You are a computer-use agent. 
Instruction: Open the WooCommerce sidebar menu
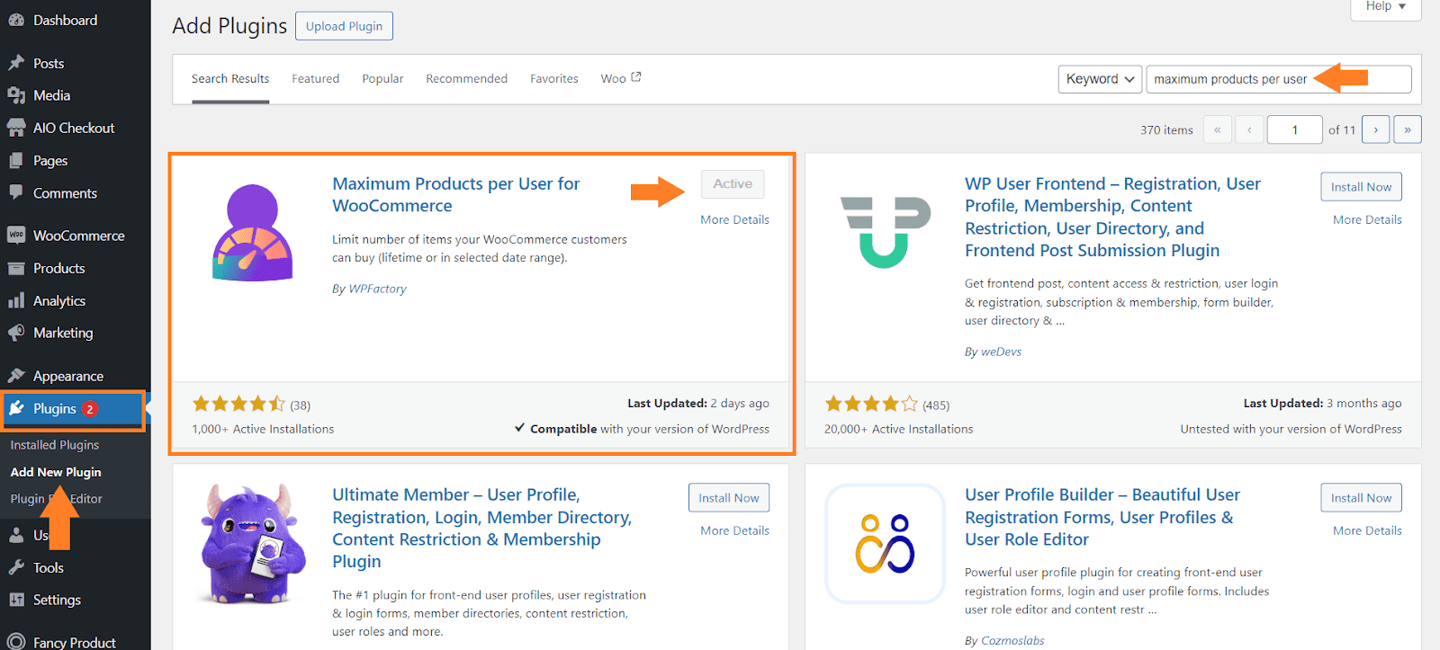76,236
